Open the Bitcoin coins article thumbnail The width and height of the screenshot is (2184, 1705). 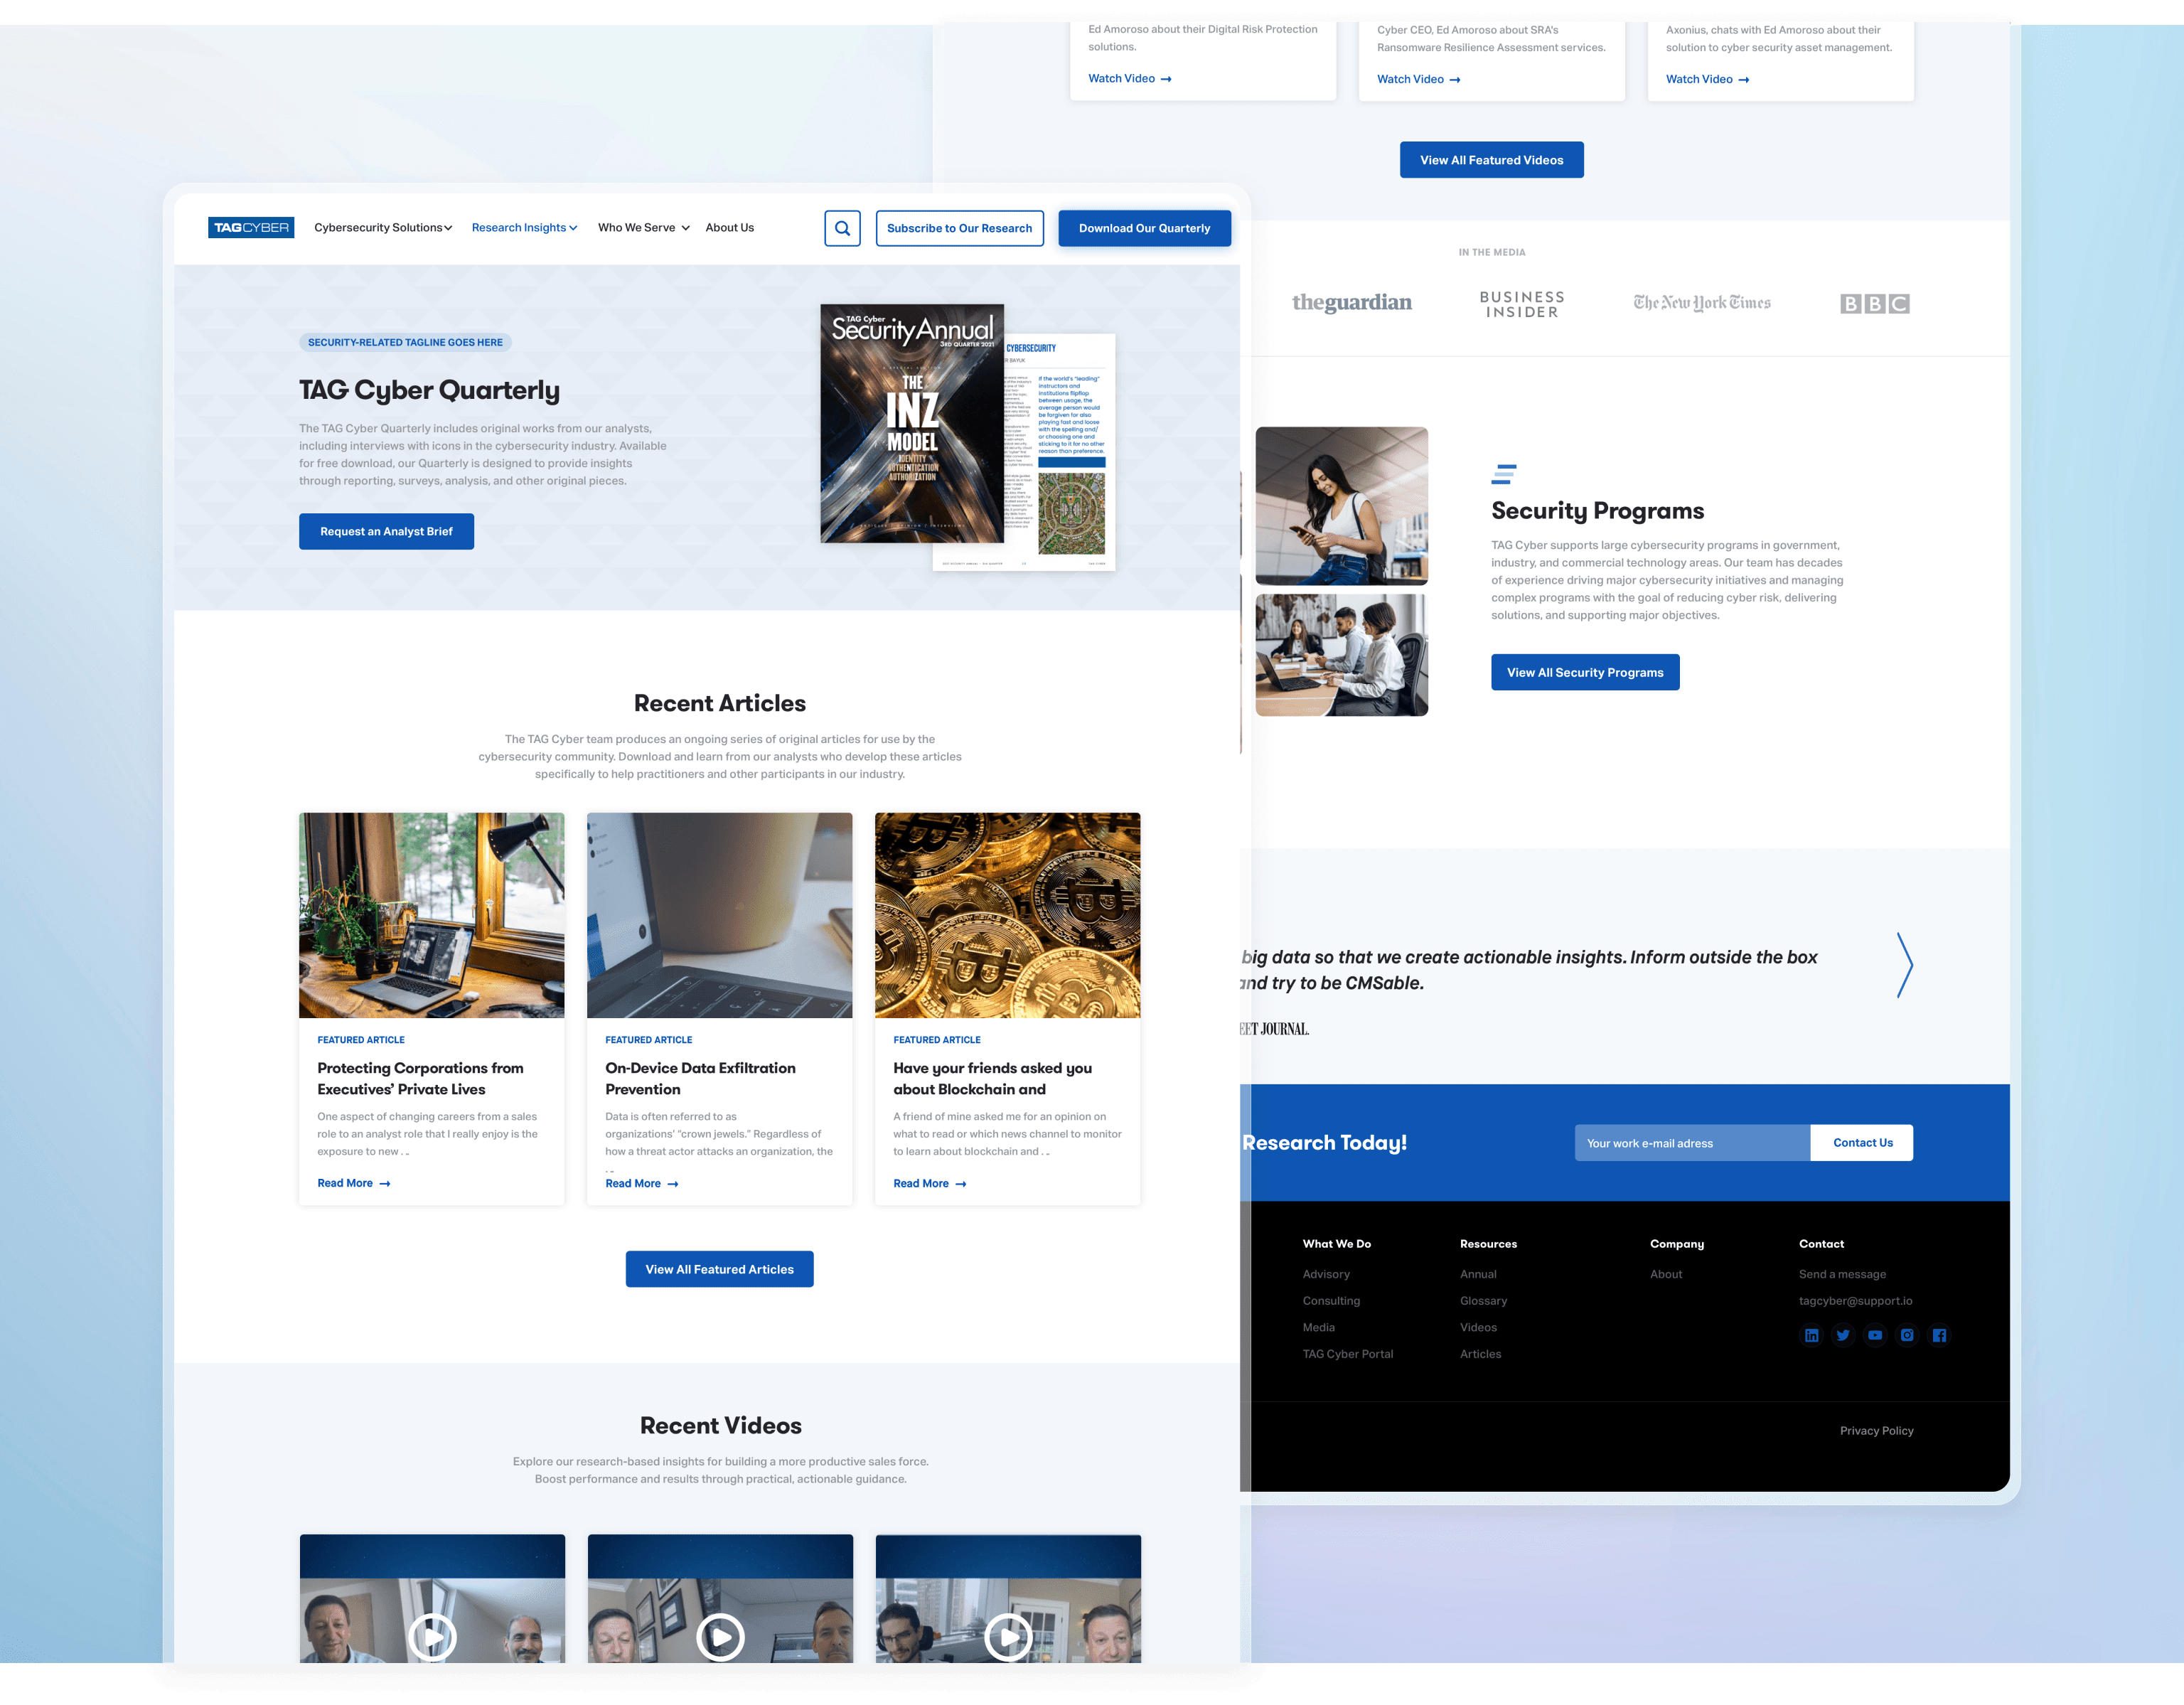click(1007, 915)
